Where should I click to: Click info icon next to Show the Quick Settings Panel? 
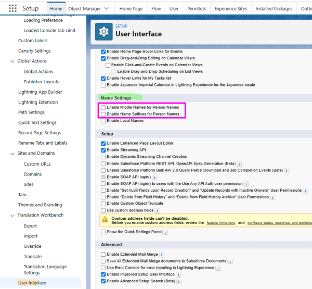click(x=165, y=232)
